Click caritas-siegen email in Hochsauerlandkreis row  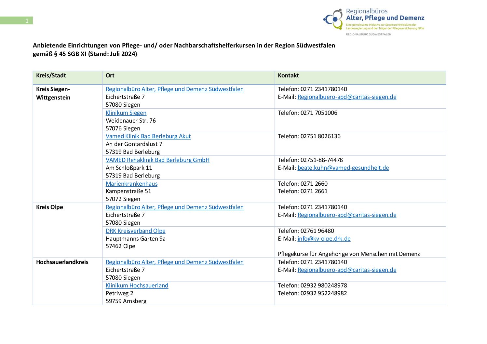347,270
